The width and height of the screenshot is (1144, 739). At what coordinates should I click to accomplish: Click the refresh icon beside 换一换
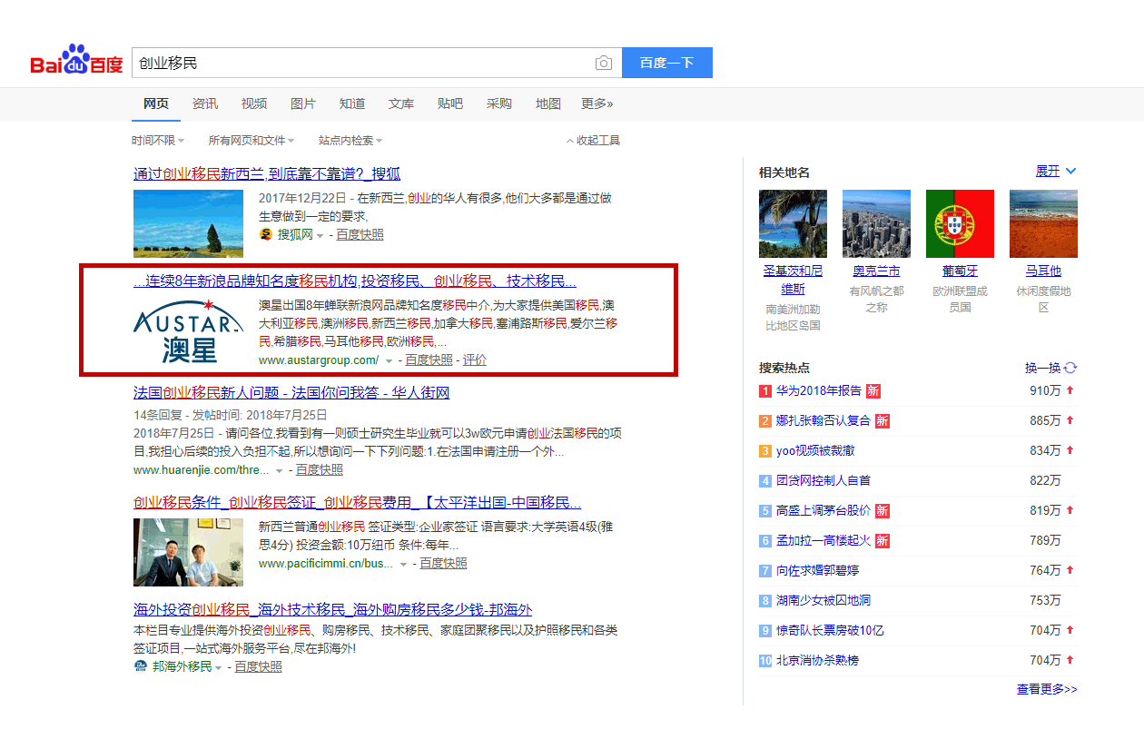pos(1070,368)
